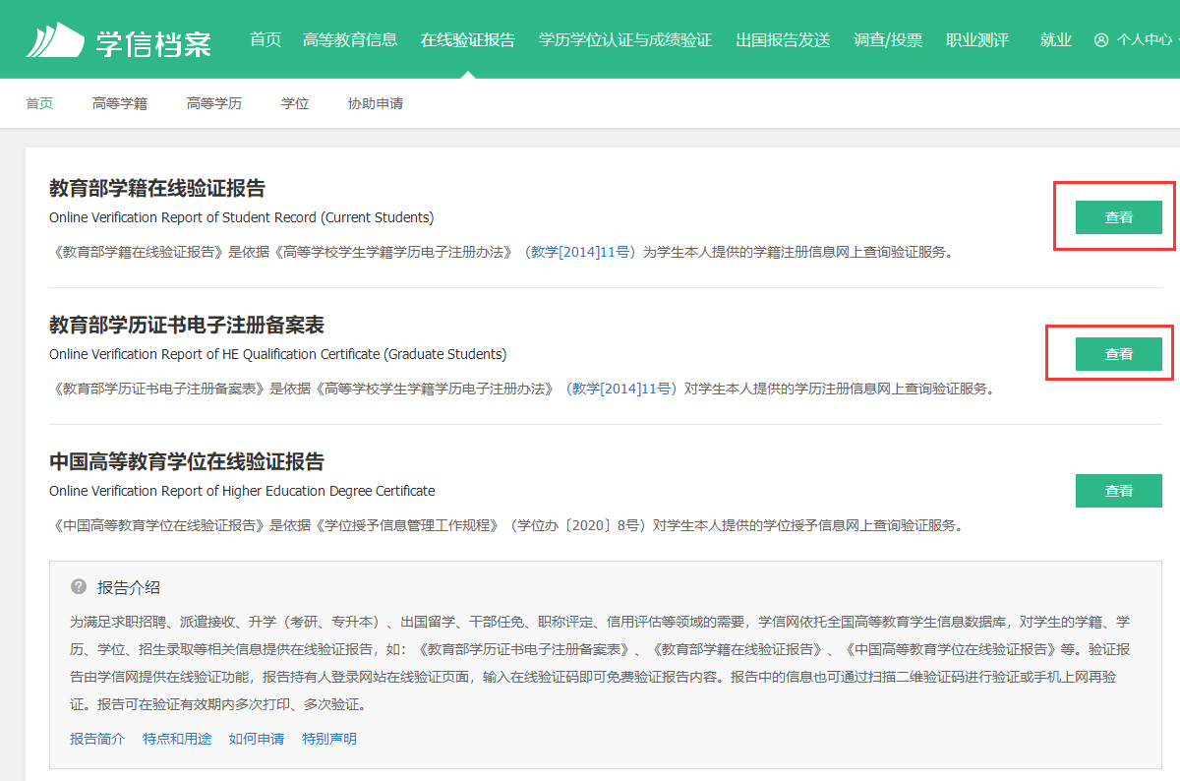Switch to the 高等学籍 sub-tab
This screenshot has height=781, width=1180.
pyautogui.click(x=120, y=103)
